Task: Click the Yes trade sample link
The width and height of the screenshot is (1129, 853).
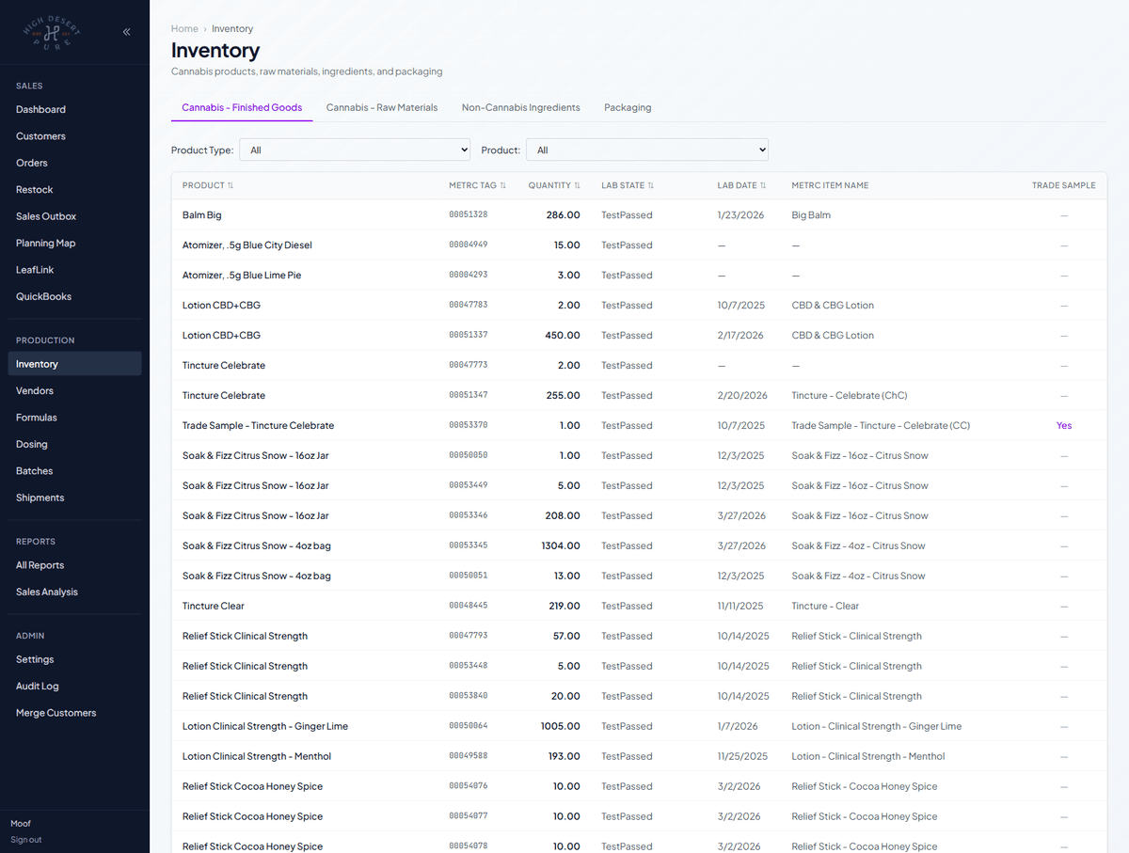Action: [x=1063, y=425]
